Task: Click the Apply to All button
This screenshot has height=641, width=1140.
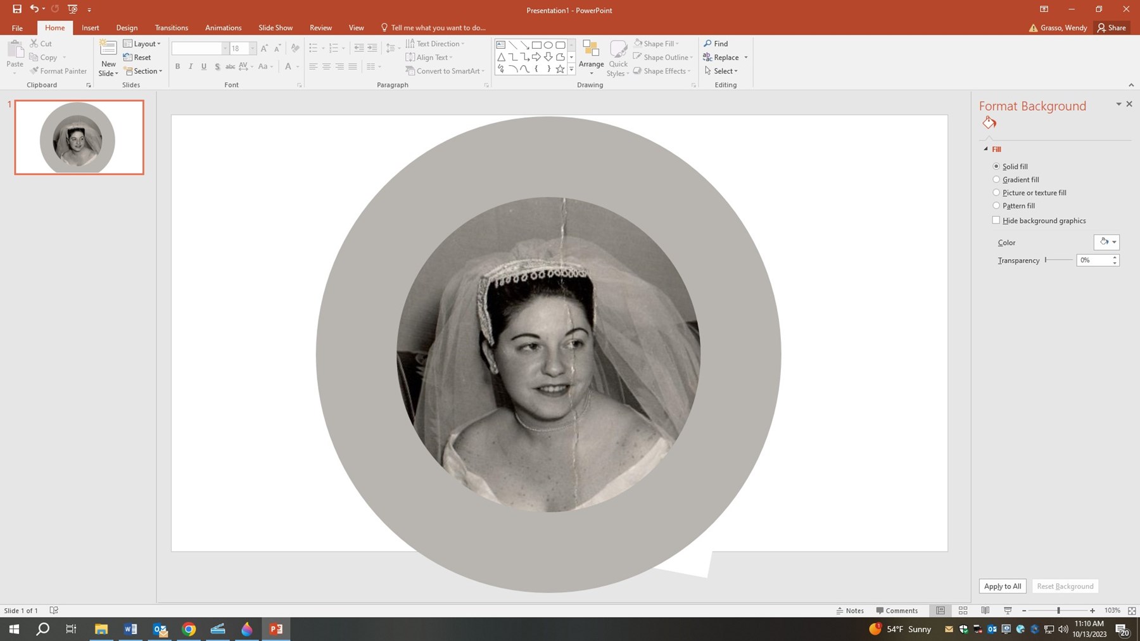Action: pos(1002,586)
